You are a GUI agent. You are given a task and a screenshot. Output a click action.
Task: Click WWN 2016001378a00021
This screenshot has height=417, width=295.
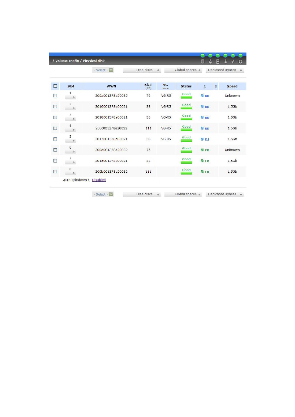click(x=111, y=107)
